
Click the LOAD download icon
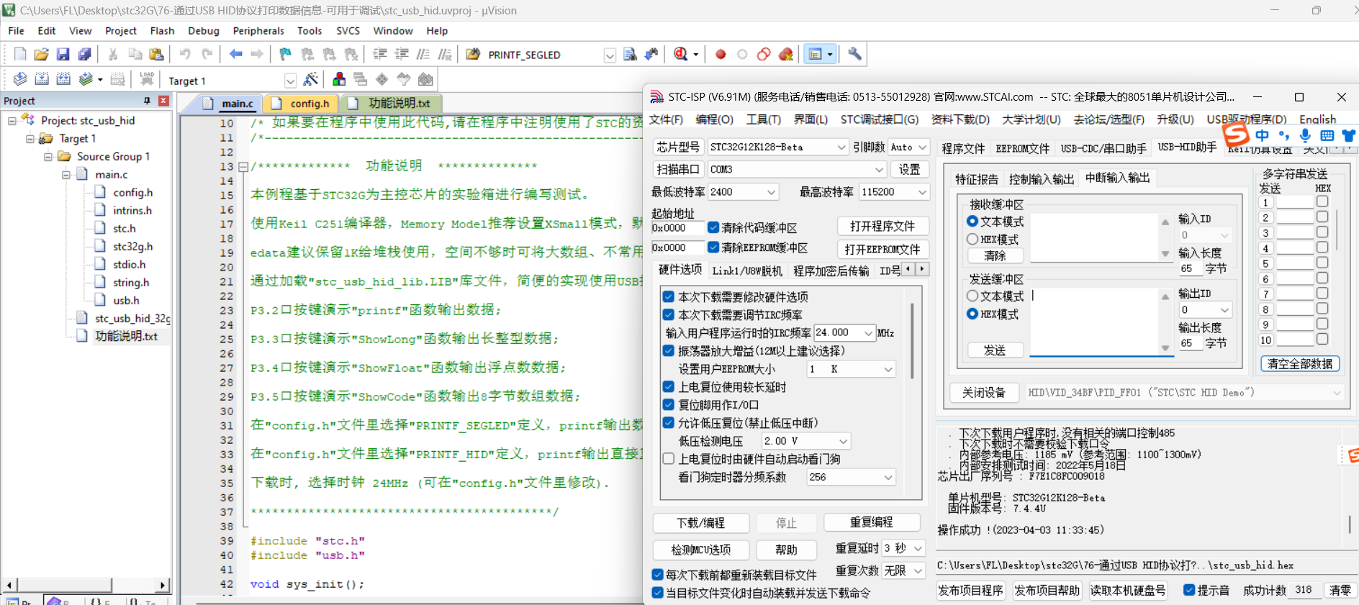pos(147,79)
